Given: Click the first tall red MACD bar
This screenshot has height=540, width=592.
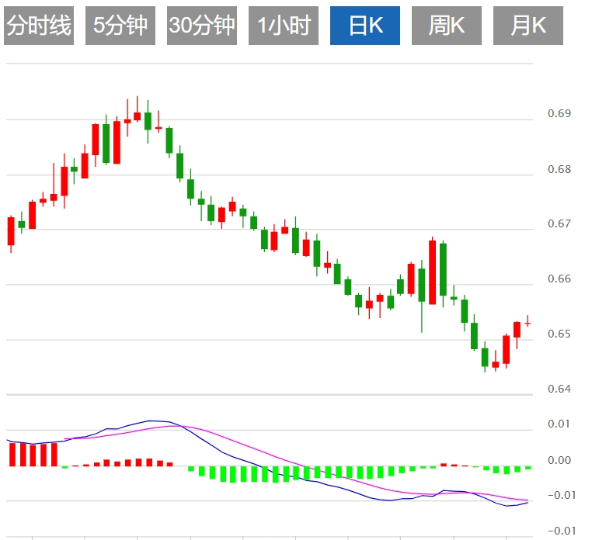Looking at the screenshot, I should pyautogui.click(x=12, y=455).
